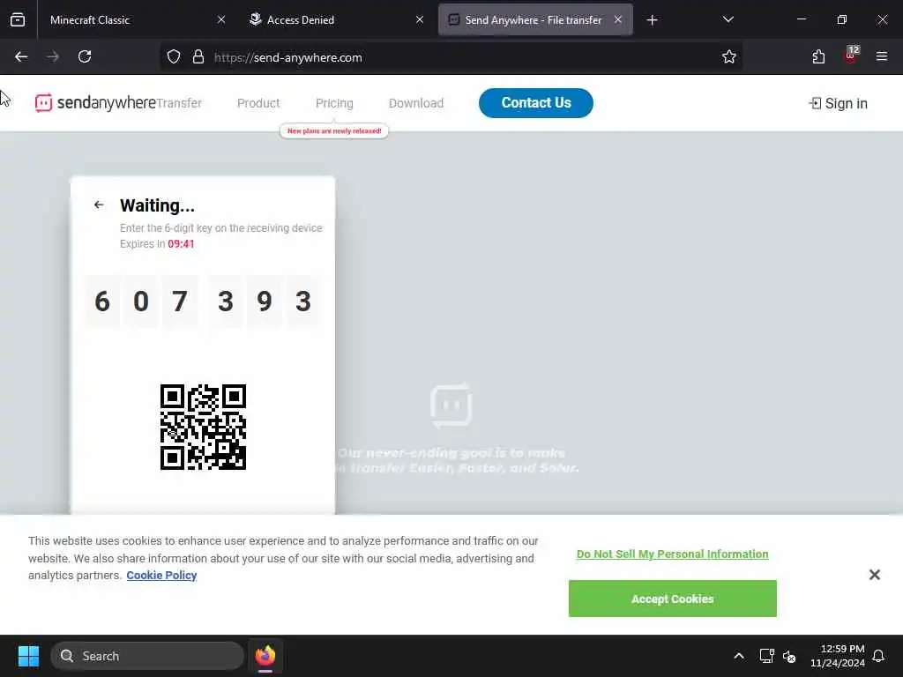Reload the current page
903x677 pixels.
(x=85, y=56)
